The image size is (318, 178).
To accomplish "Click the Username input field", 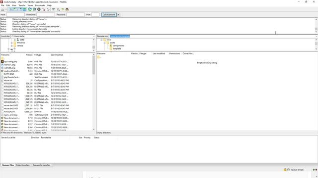I will coord(46,14).
